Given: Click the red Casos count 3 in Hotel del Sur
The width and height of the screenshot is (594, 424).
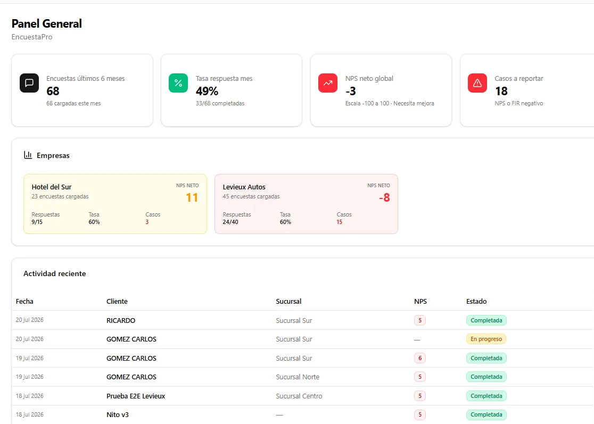Looking at the screenshot, I should point(147,222).
